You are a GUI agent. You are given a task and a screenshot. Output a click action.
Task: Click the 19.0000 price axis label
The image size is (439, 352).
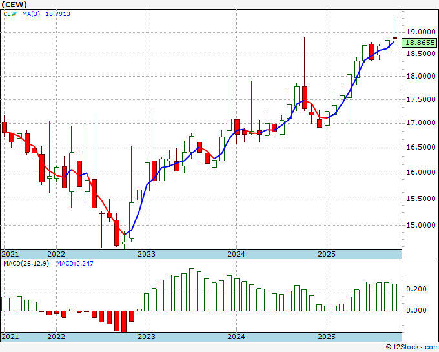tap(420, 32)
